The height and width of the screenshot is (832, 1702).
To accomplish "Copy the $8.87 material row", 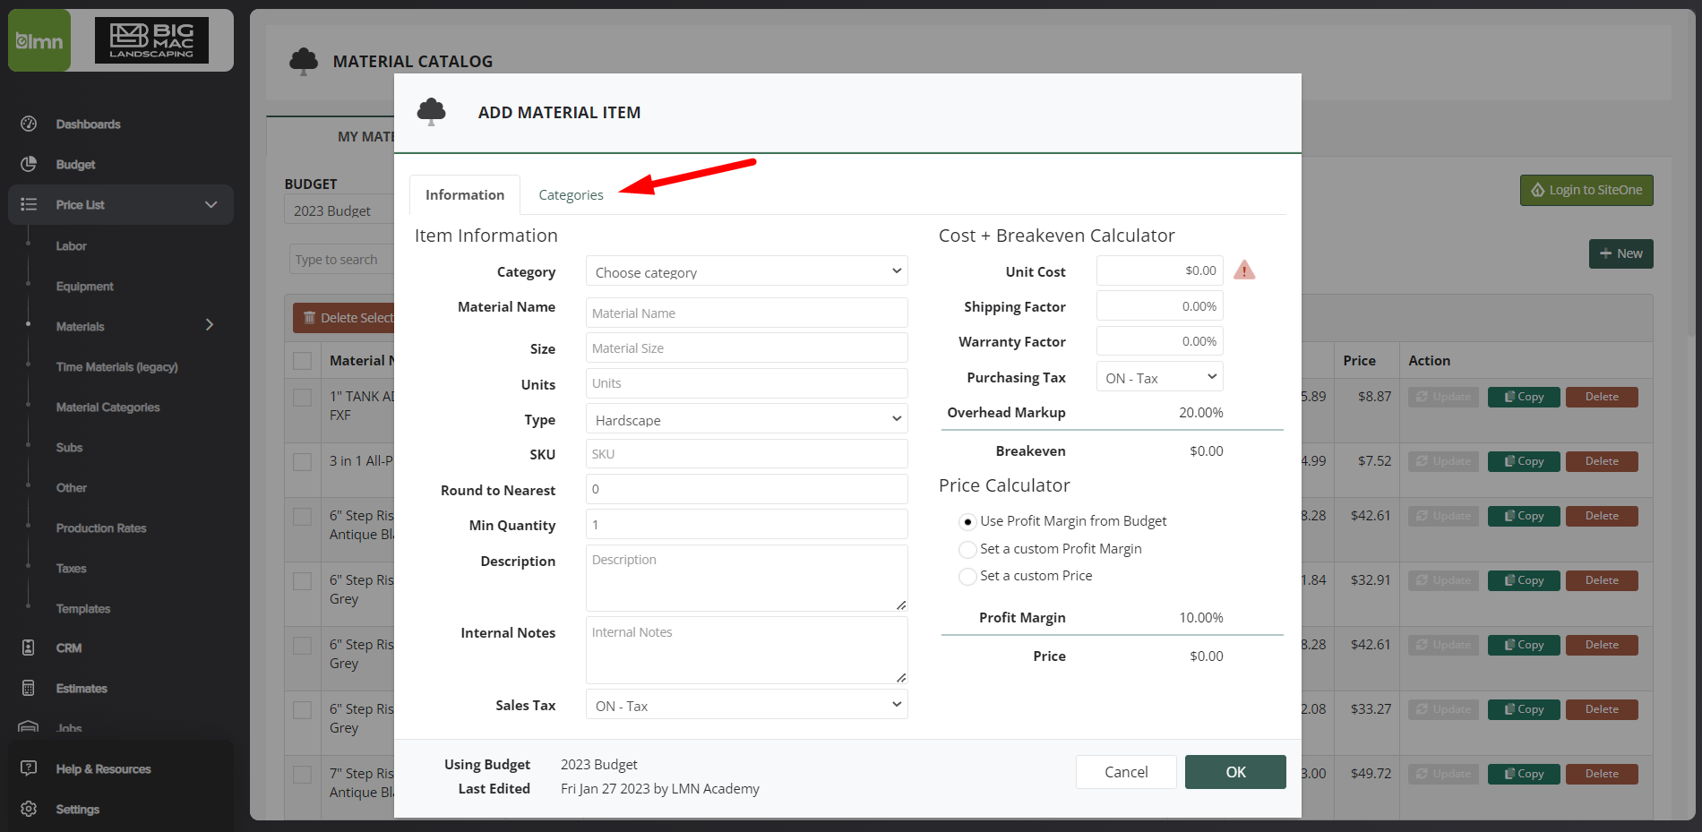I will tap(1524, 397).
